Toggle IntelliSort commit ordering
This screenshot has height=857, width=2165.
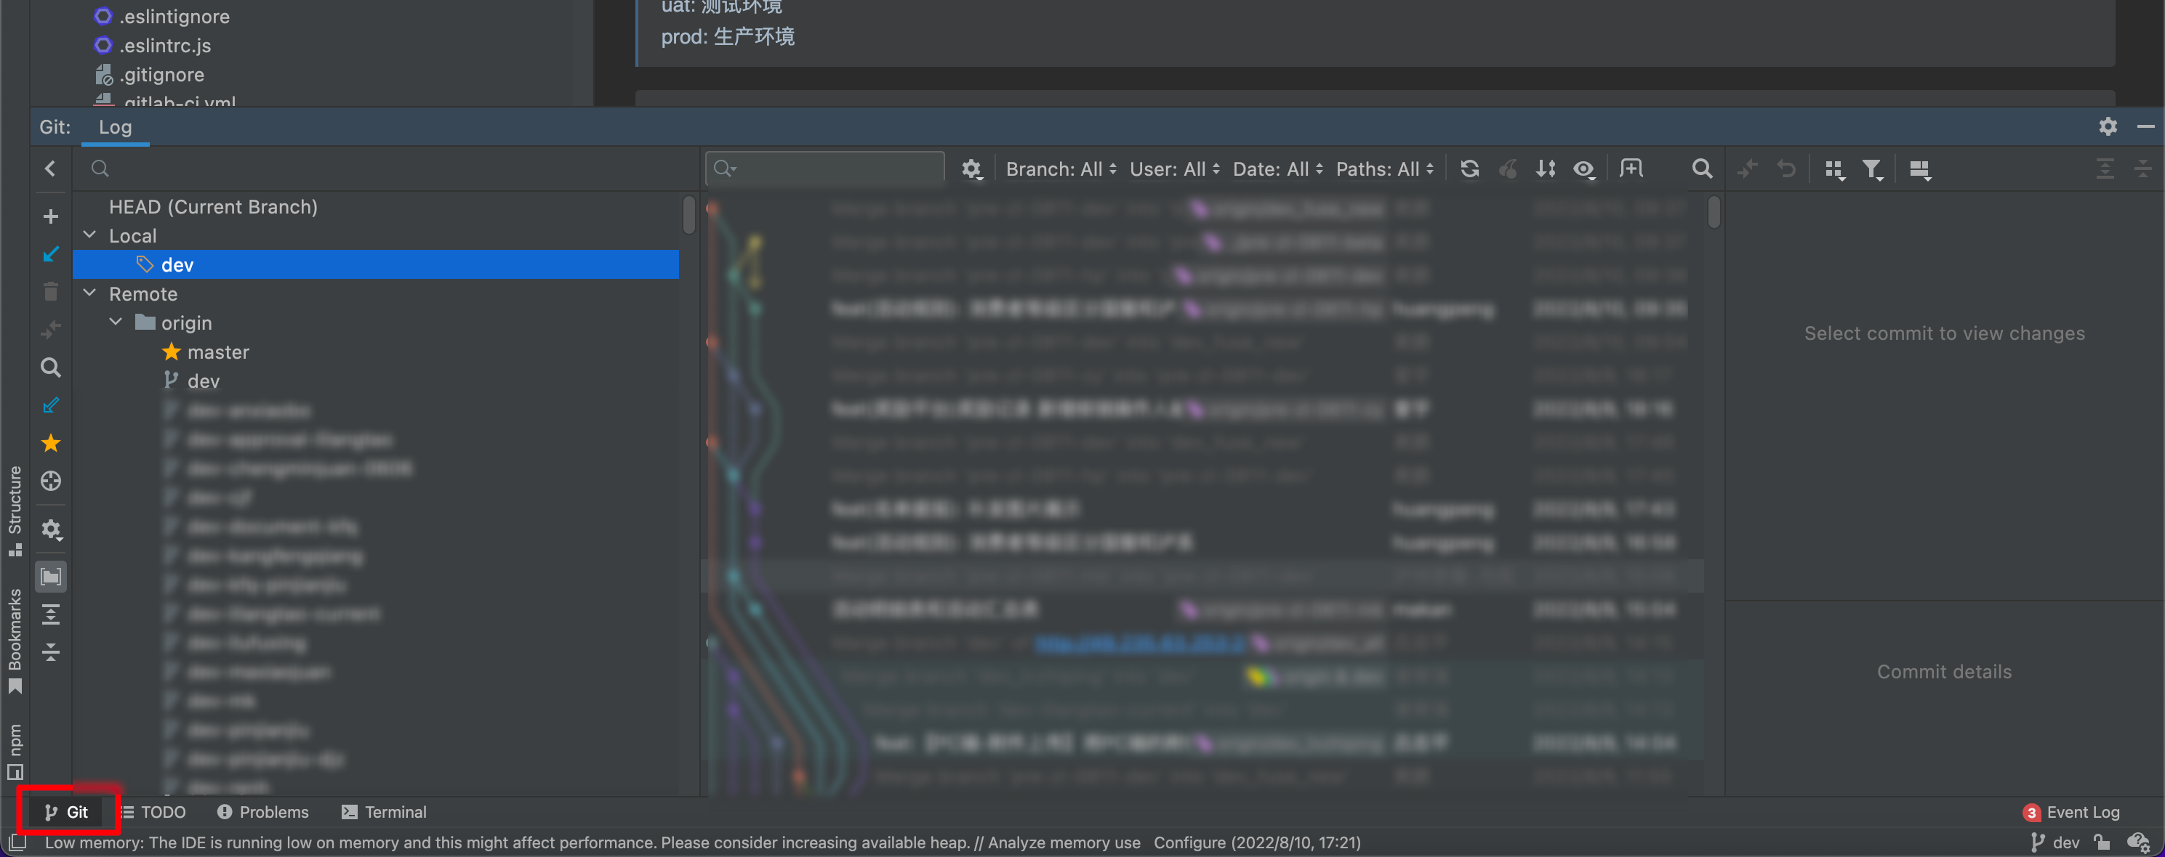tap(1546, 168)
